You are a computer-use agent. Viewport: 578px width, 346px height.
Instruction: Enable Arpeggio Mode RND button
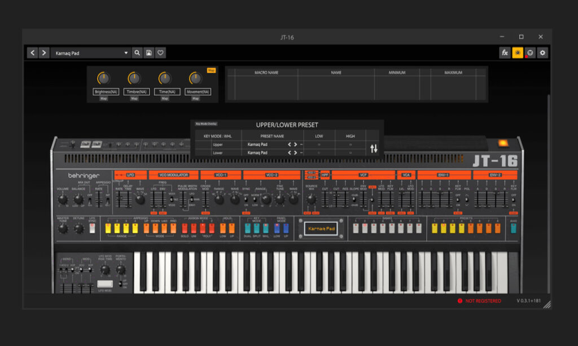[x=173, y=228]
